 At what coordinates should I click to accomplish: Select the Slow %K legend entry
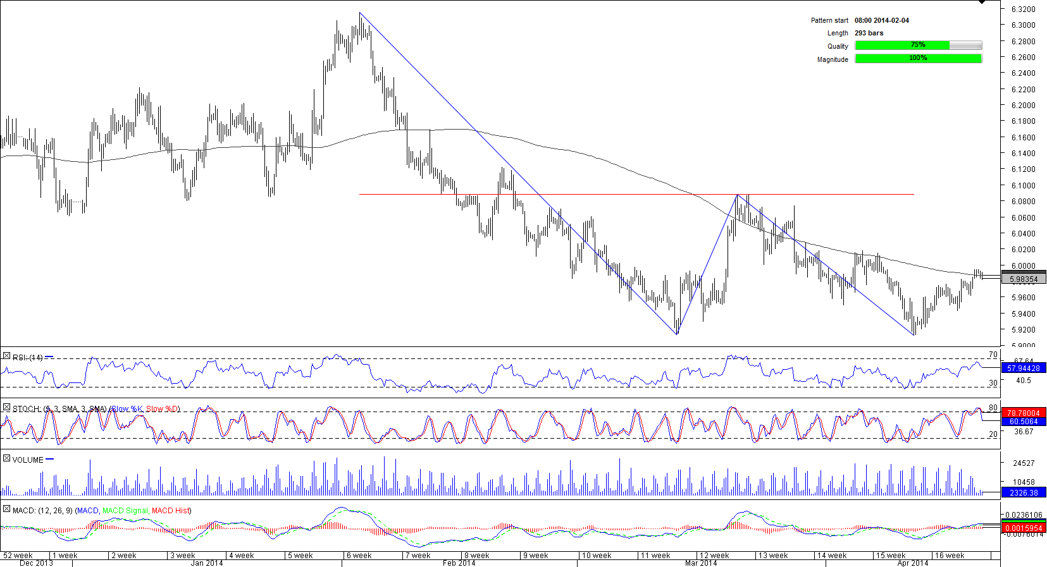pos(127,409)
